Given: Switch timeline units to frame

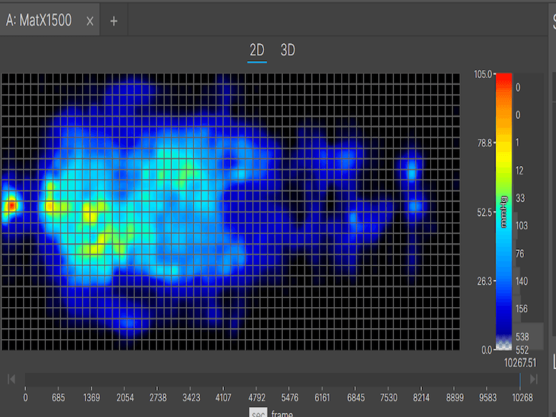Looking at the screenshot, I should click(x=281, y=413).
